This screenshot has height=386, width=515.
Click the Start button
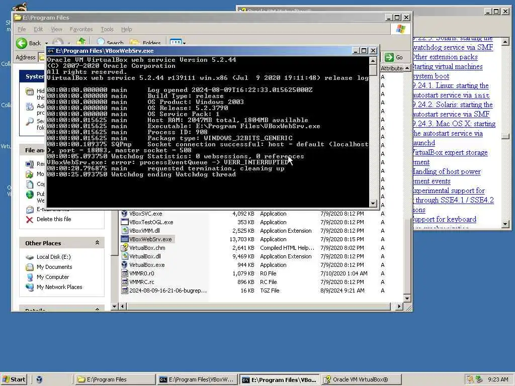tap(14, 379)
